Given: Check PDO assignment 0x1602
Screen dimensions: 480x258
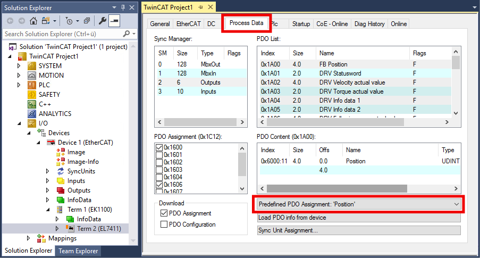Looking at the screenshot, I should (159, 162).
